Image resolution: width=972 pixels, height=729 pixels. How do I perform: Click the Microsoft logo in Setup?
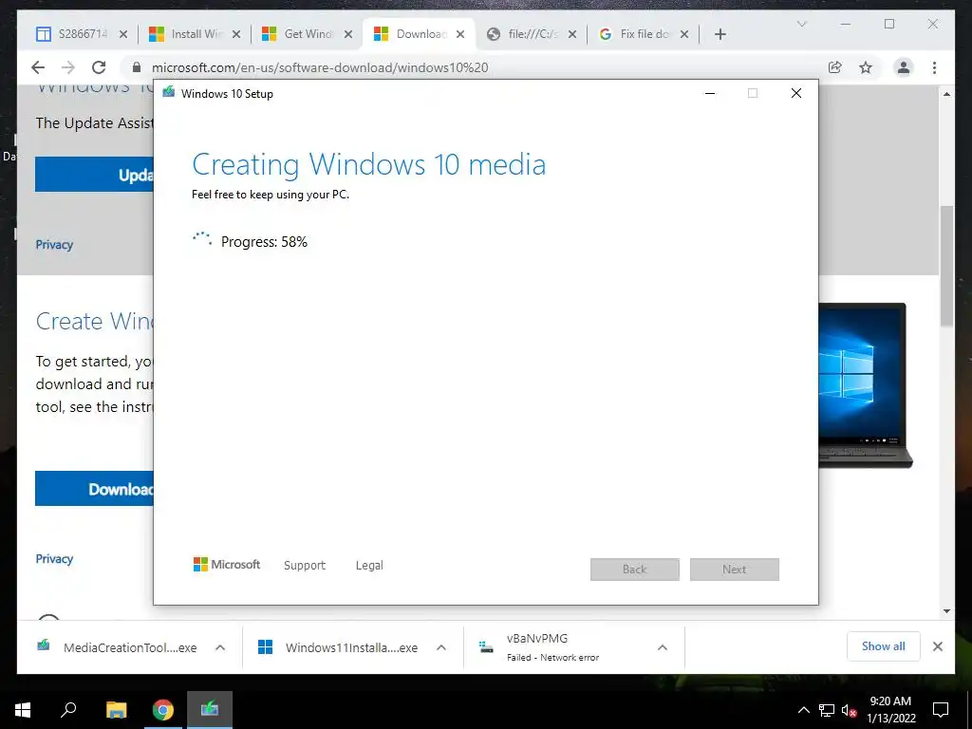(227, 564)
